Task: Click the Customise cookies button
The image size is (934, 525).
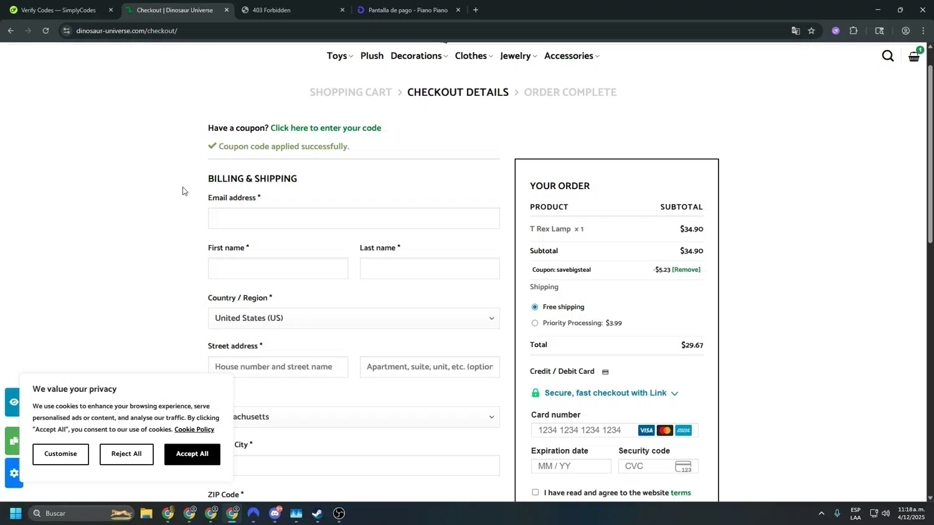Action: pyautogui.click(x=60, y=454)
